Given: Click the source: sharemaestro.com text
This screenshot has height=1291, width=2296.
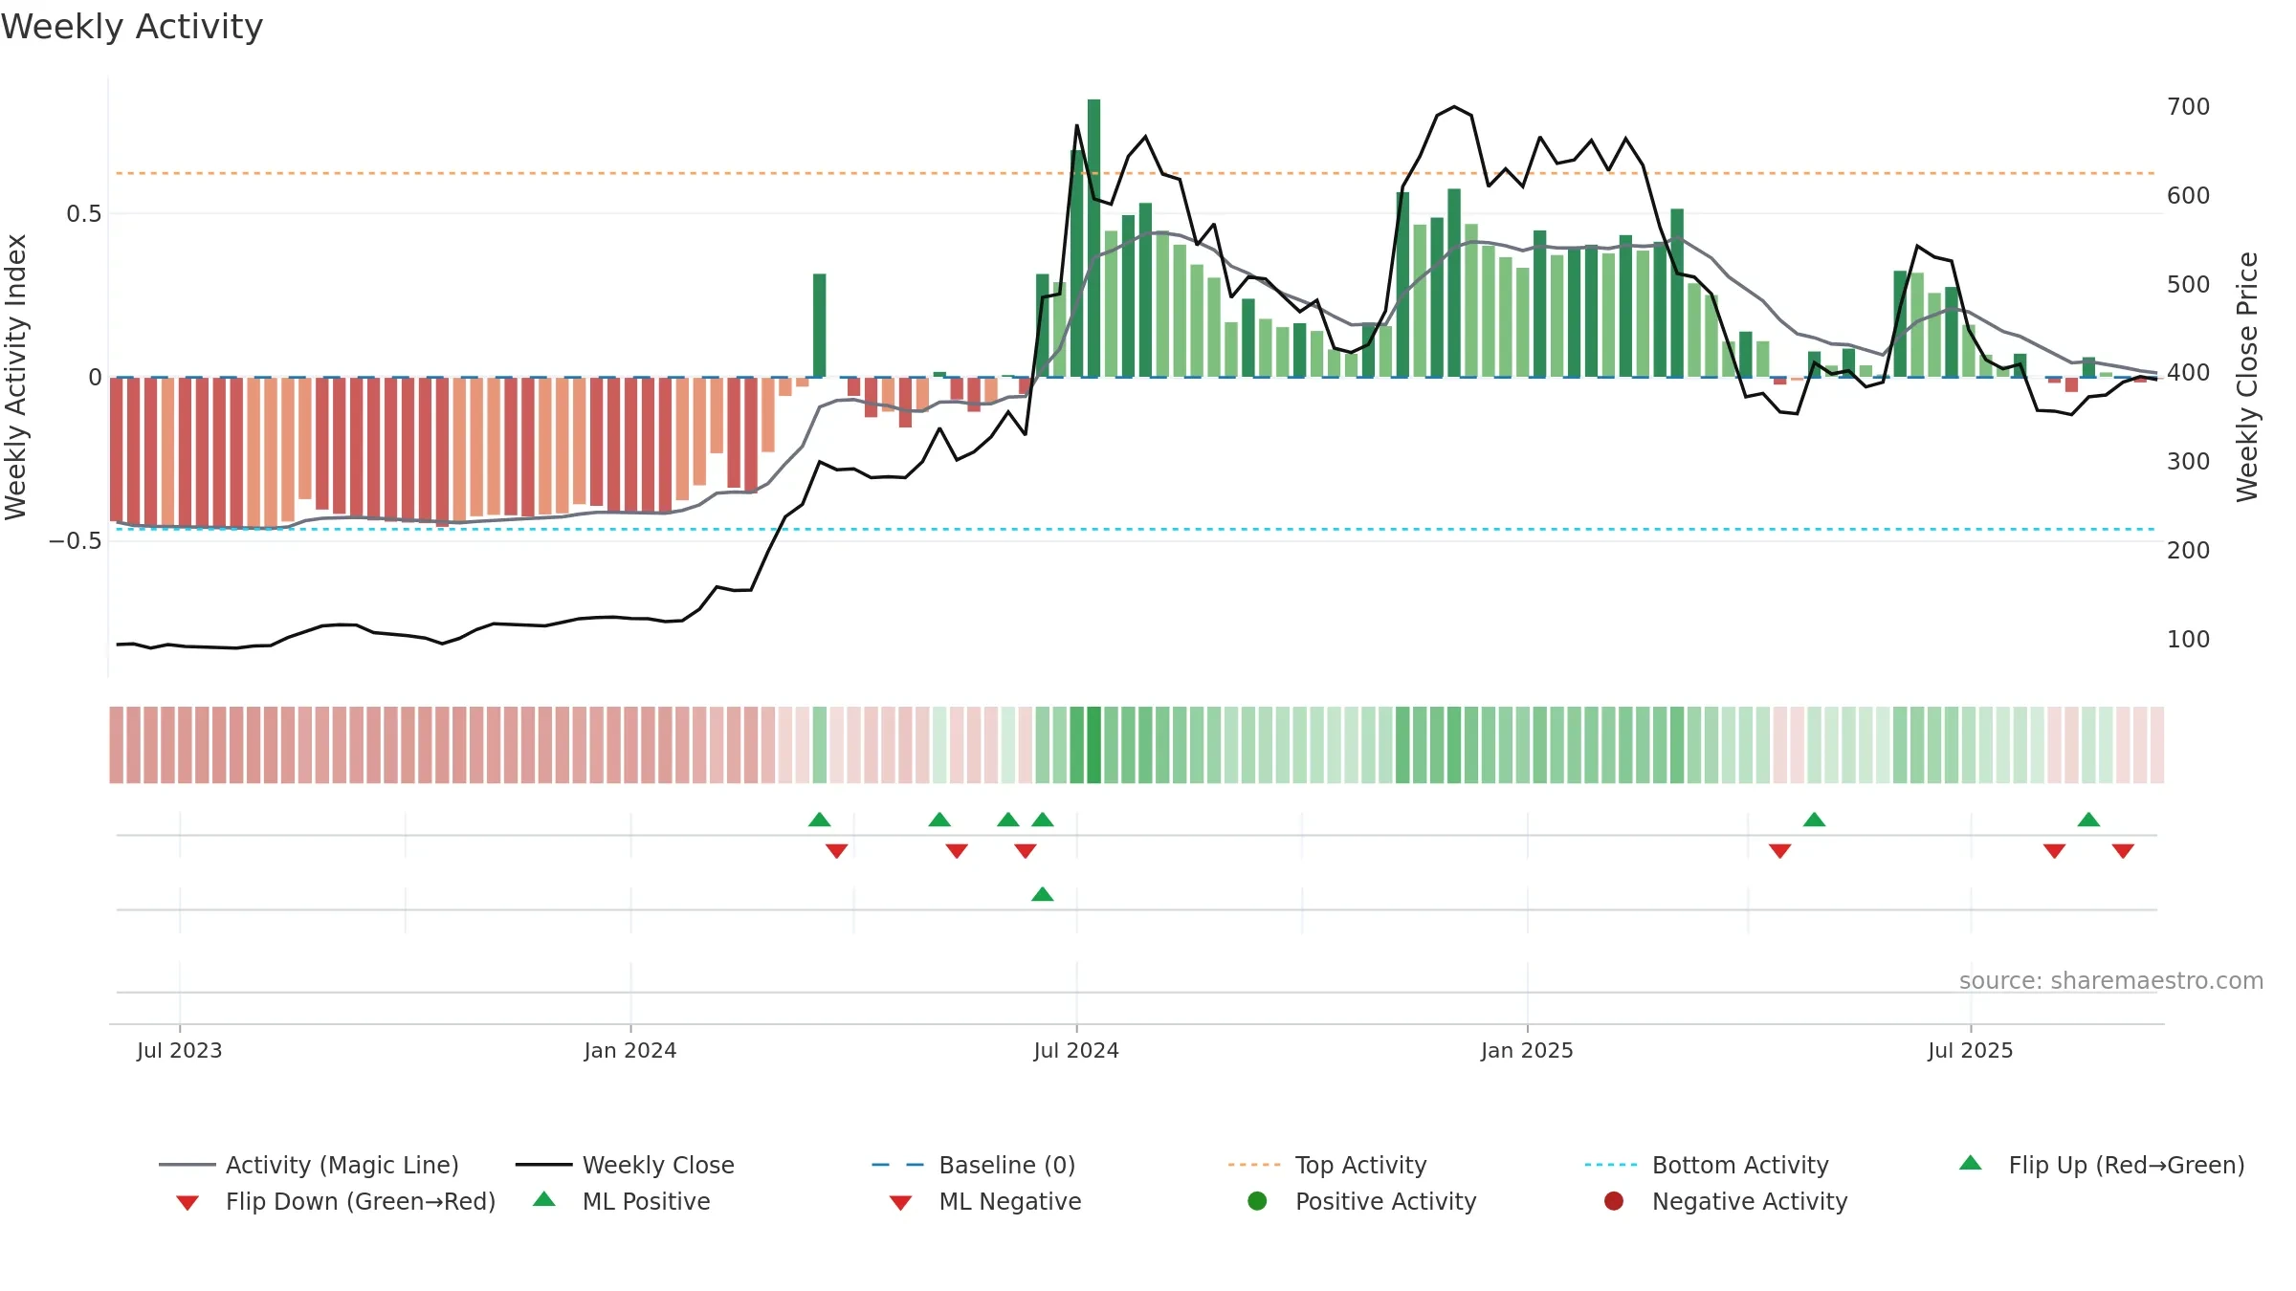Looking at the screenshot, I should point(2111,981).
